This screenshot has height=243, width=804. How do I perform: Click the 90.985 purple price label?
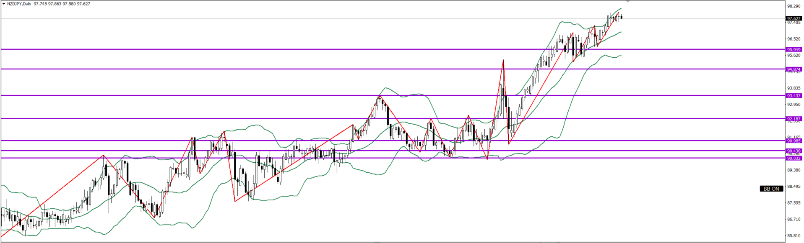coord(794,141)
